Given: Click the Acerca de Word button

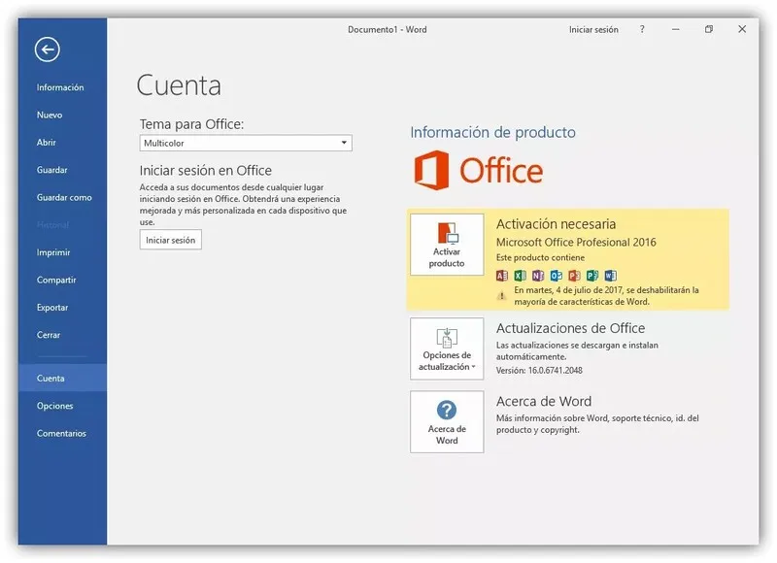Looking at the screenshot, I should click(447, 422).
